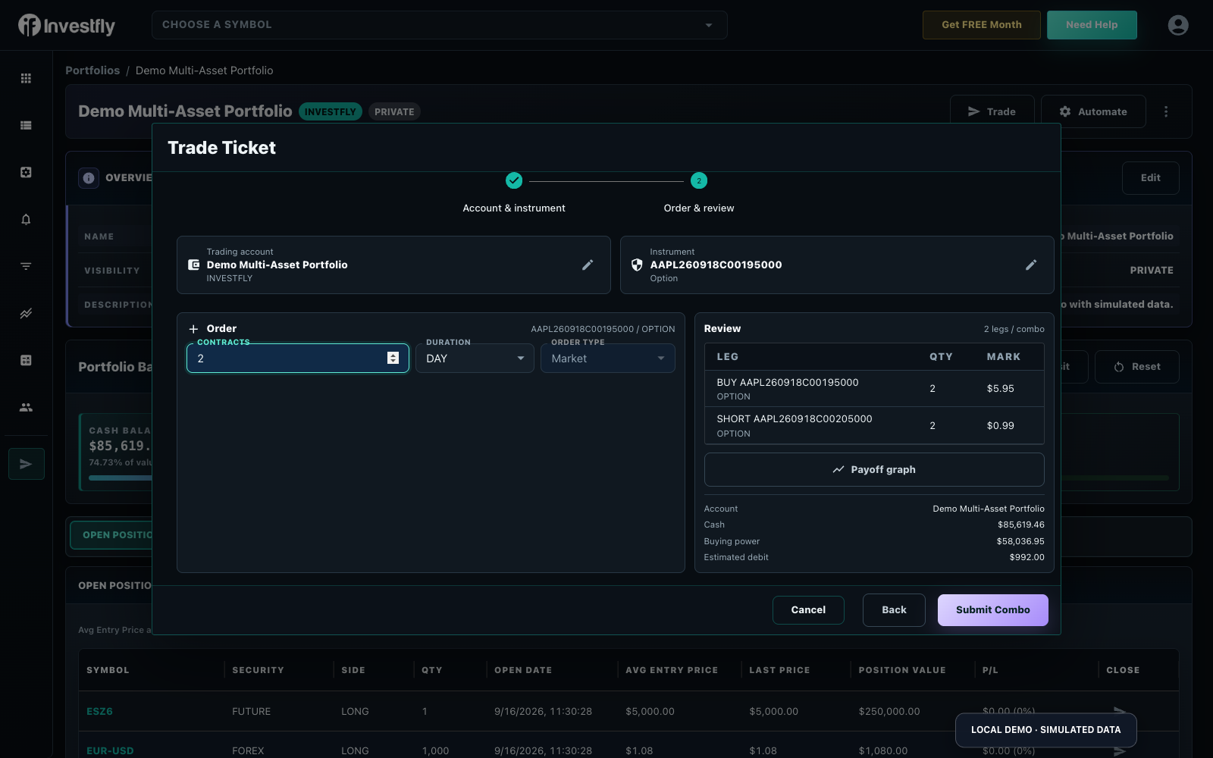The width and height of the screenshot is (1213, 758).
Task: Go to Portfolios via the breadcrumb
Action: tap(92, 70)
